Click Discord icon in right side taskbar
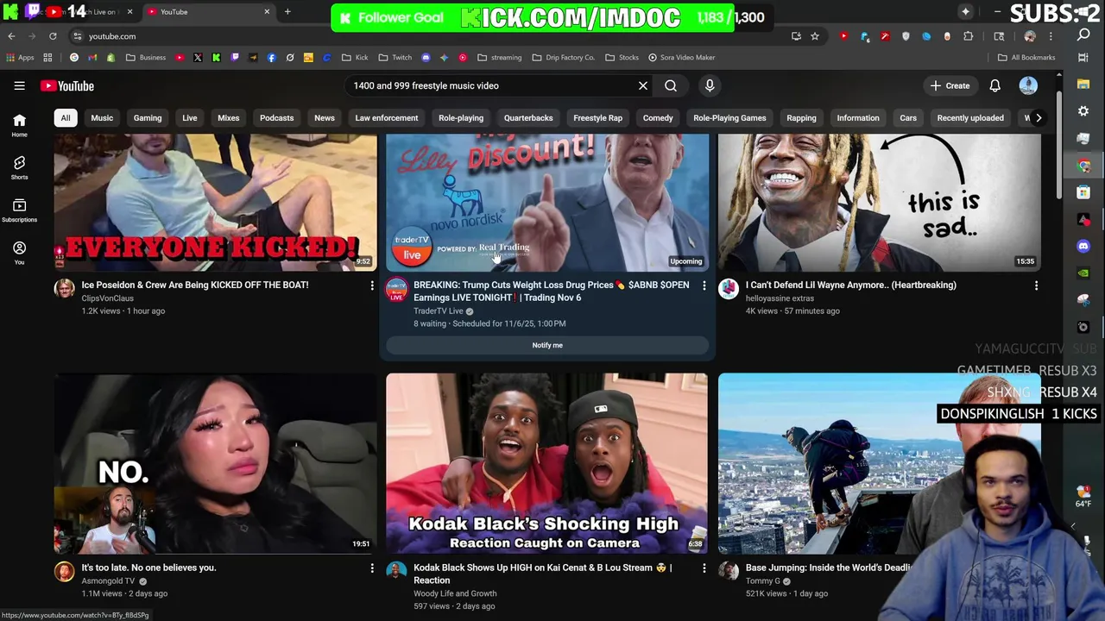 click(x=1083, y=246)
